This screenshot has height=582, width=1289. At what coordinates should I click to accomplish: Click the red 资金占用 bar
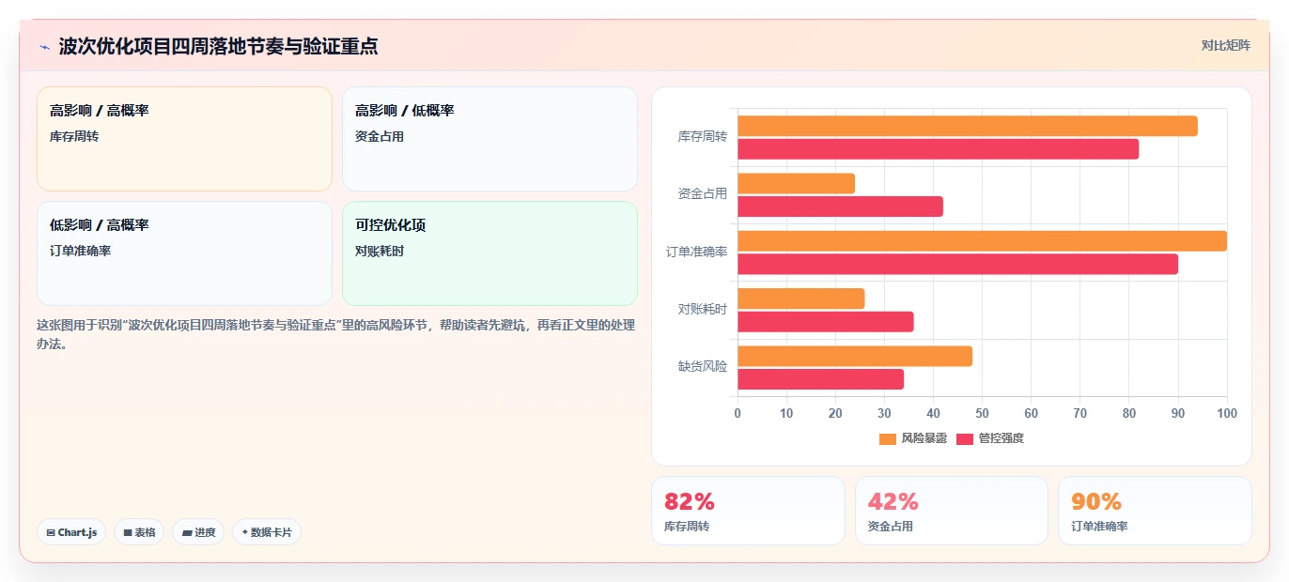tap(840, 207)
